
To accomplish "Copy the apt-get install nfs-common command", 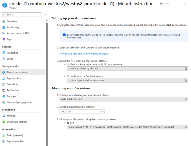I will click(x=185, y=80).
